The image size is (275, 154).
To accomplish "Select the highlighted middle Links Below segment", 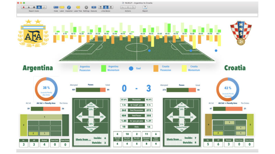I will pos(106,7).
